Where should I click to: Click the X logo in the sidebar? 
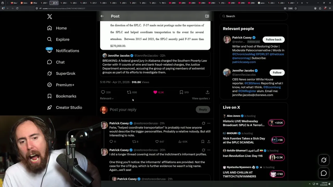pos(50,17)
